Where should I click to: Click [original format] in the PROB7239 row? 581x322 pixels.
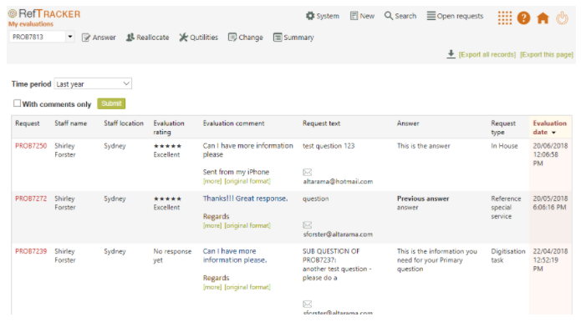click(x=247, y=287)
